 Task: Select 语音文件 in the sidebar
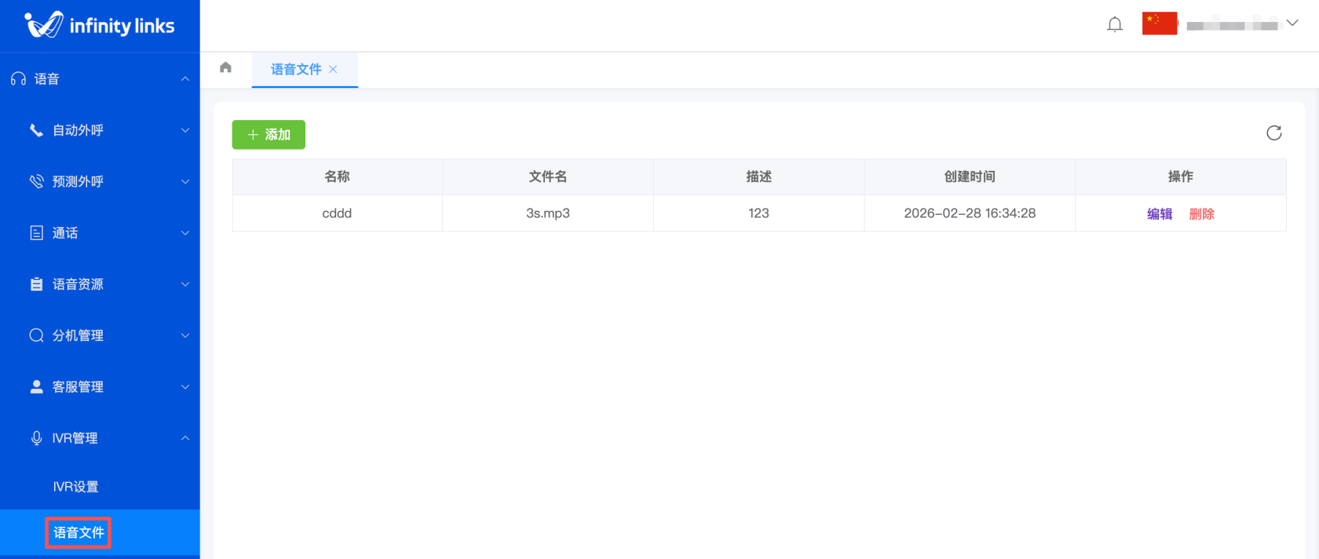[x=79, y=533]
